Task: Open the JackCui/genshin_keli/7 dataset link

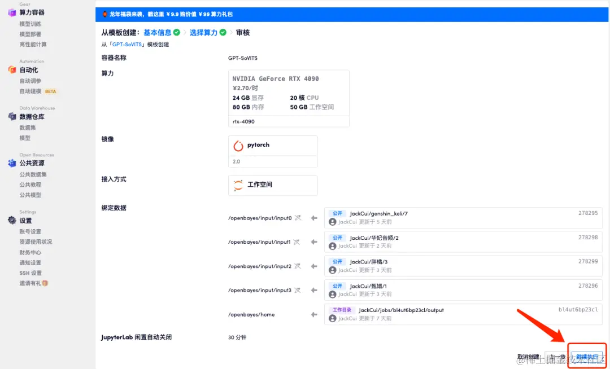Action: [378, 214]
